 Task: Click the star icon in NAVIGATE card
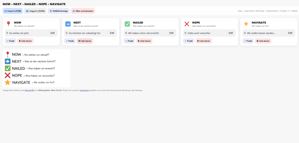click(246, 24)
